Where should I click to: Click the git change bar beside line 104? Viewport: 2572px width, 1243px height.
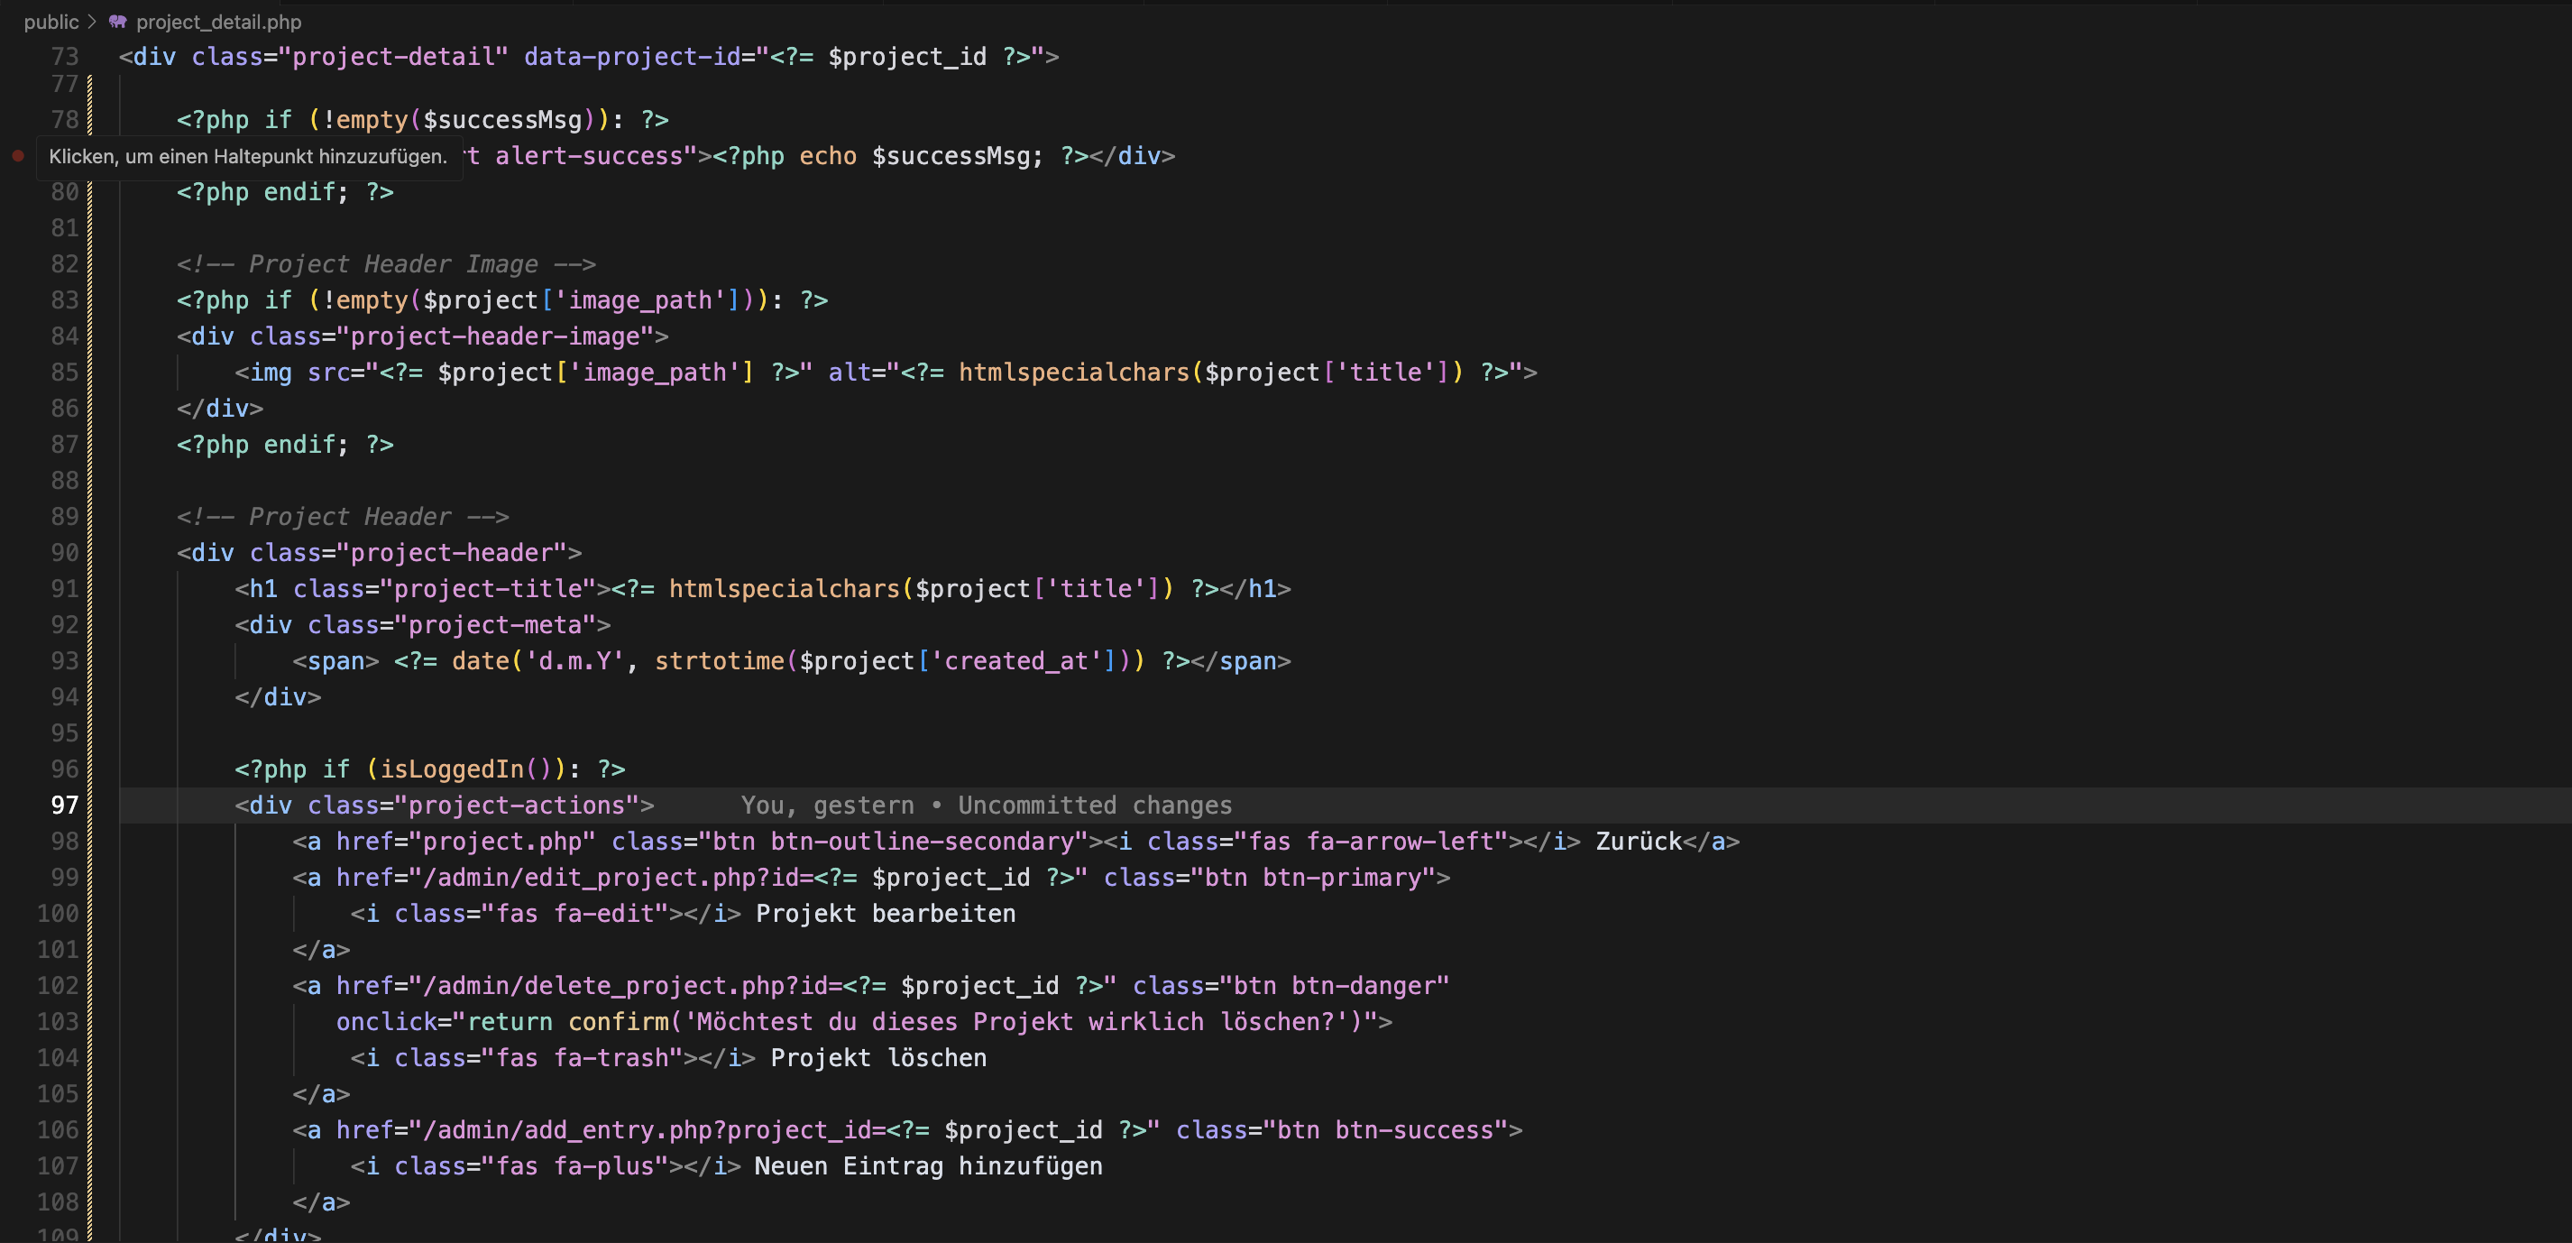90,1057
